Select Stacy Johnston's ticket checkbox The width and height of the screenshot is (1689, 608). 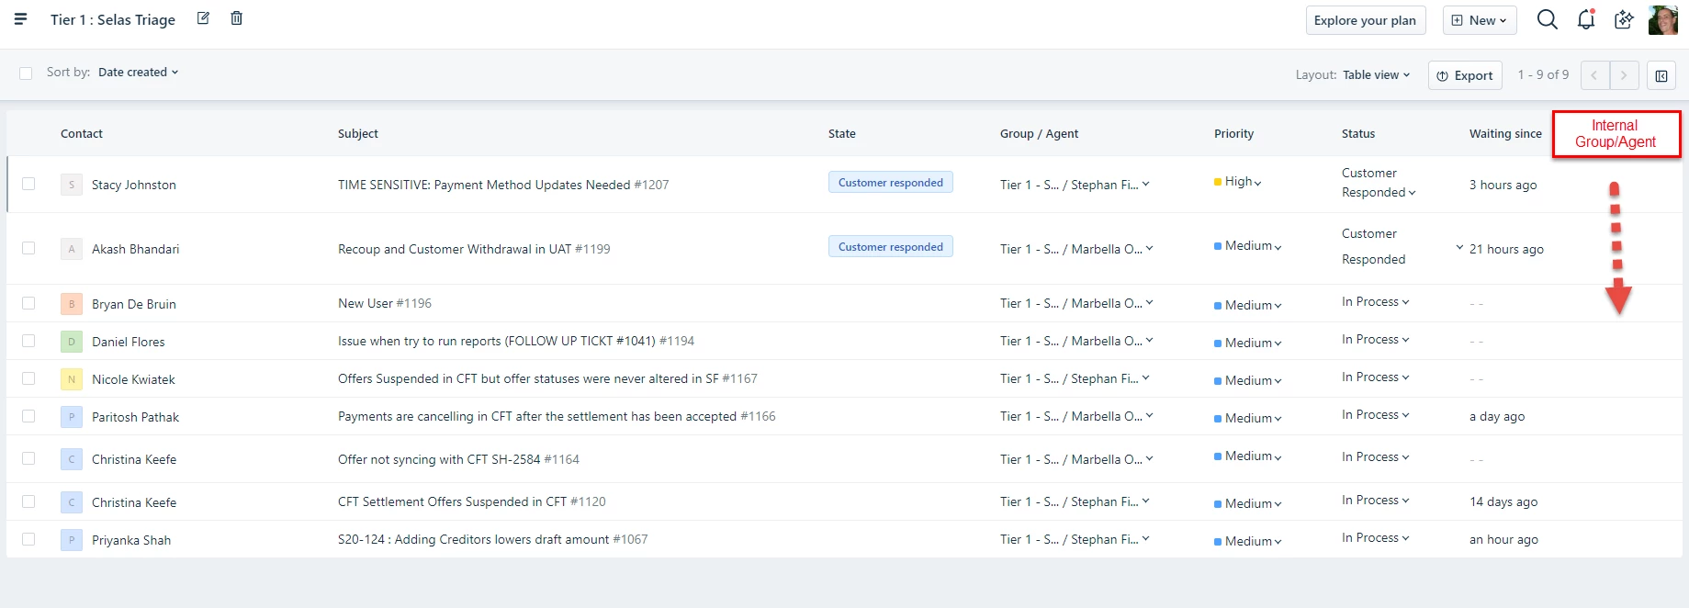coord(28,184)
